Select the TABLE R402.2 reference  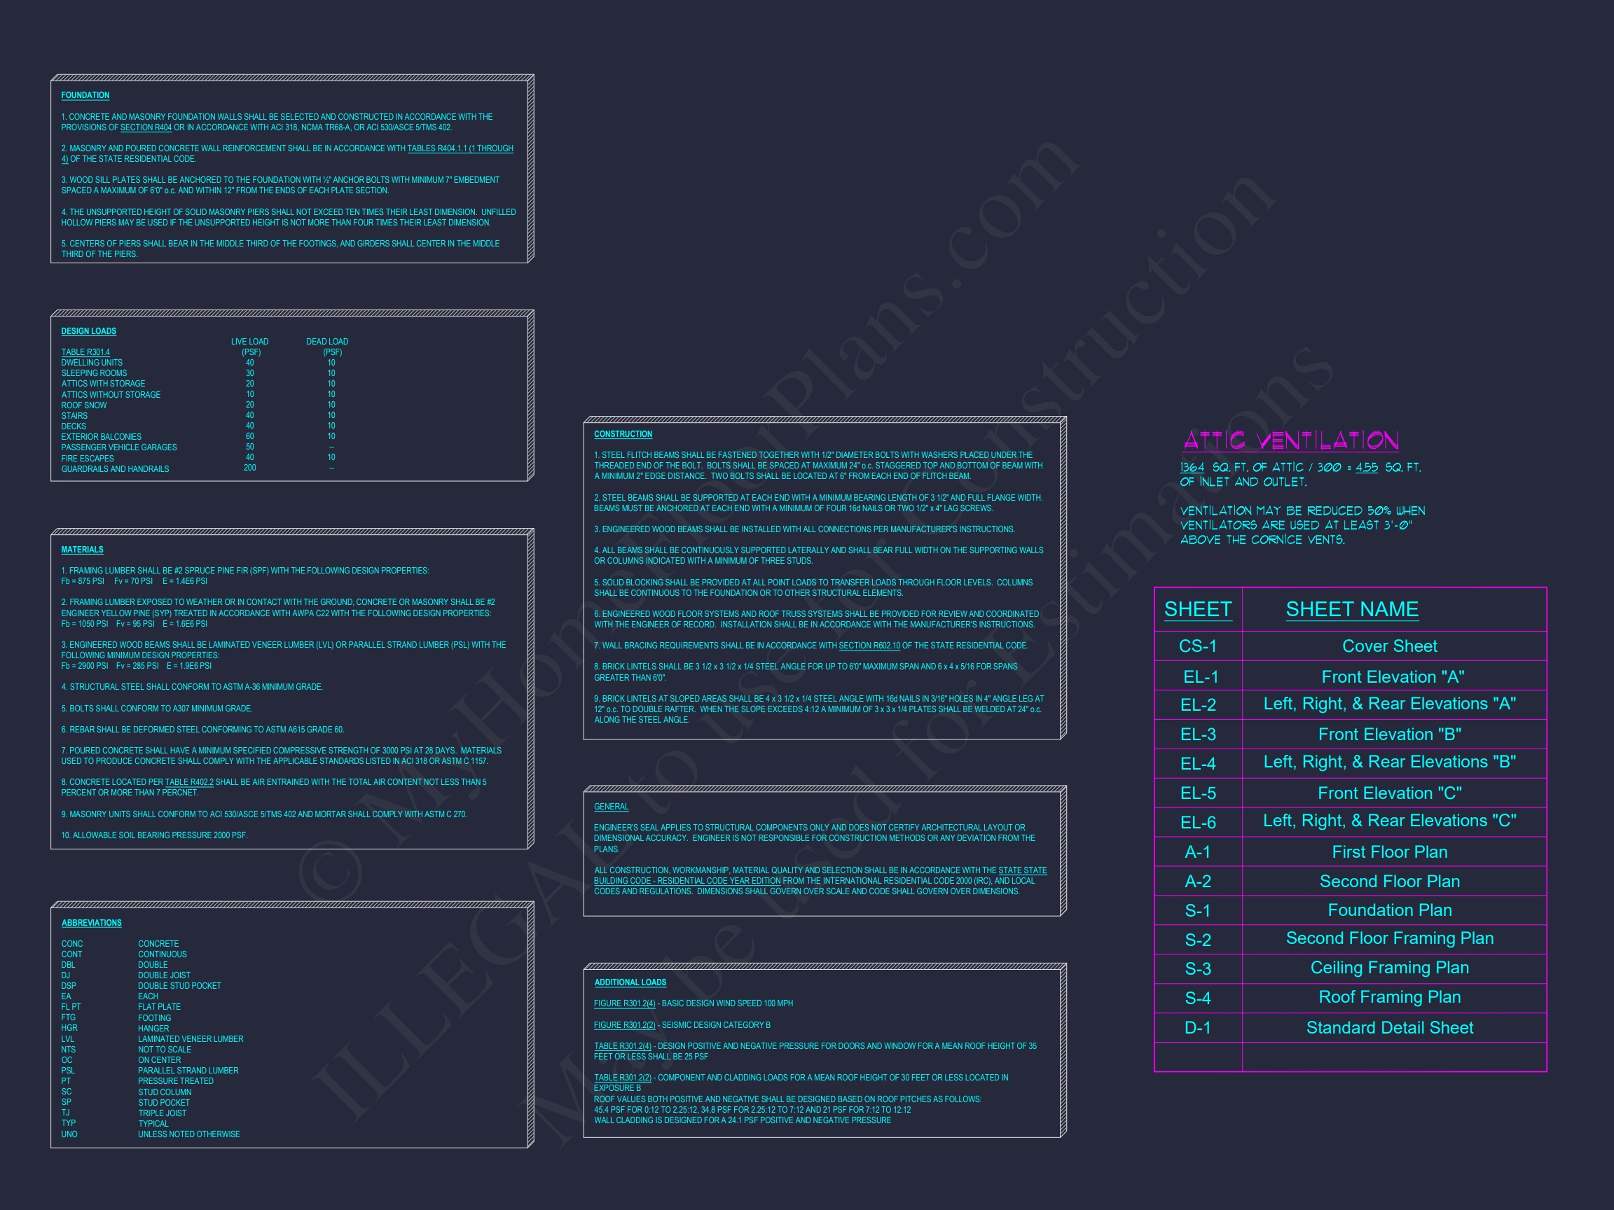pyautogui.click(x=189, y=782)
